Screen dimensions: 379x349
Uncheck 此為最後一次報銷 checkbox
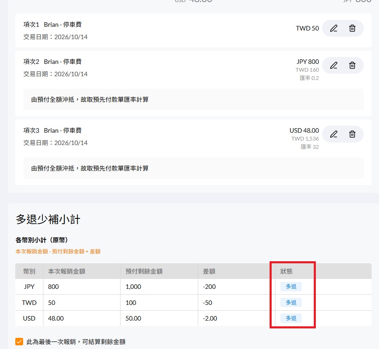point(19,342)
